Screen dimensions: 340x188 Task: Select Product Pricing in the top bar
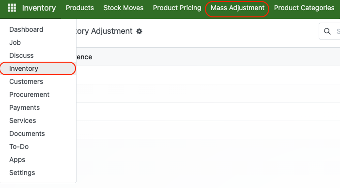[x=177, y=8]
